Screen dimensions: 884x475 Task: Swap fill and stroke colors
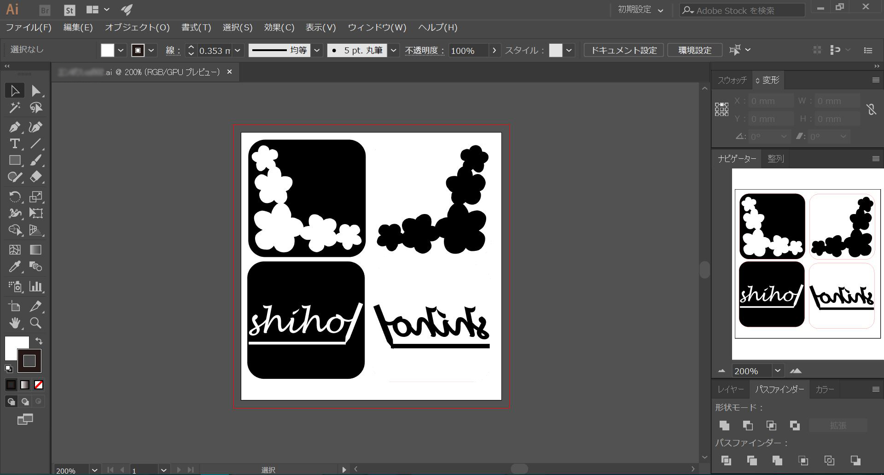pyautogui.click(x=39, y=341)
